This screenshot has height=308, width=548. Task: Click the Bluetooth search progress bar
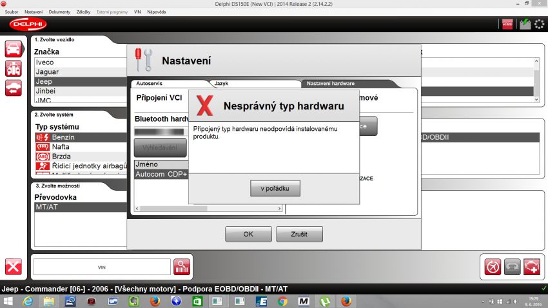(x=159, y=131)
